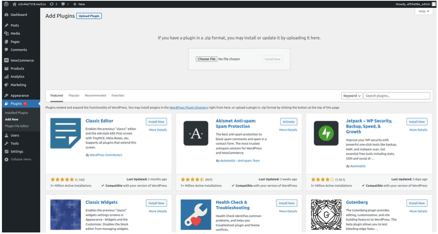The image size is (438, 234).
Task: Click the Search plugins input field
Action: point(397,96)
